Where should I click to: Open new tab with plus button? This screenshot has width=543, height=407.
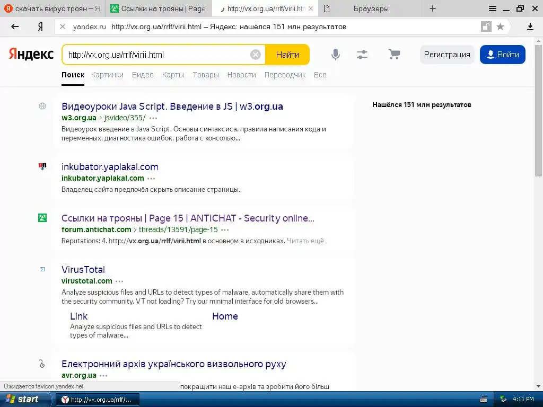tap(433, 8)
